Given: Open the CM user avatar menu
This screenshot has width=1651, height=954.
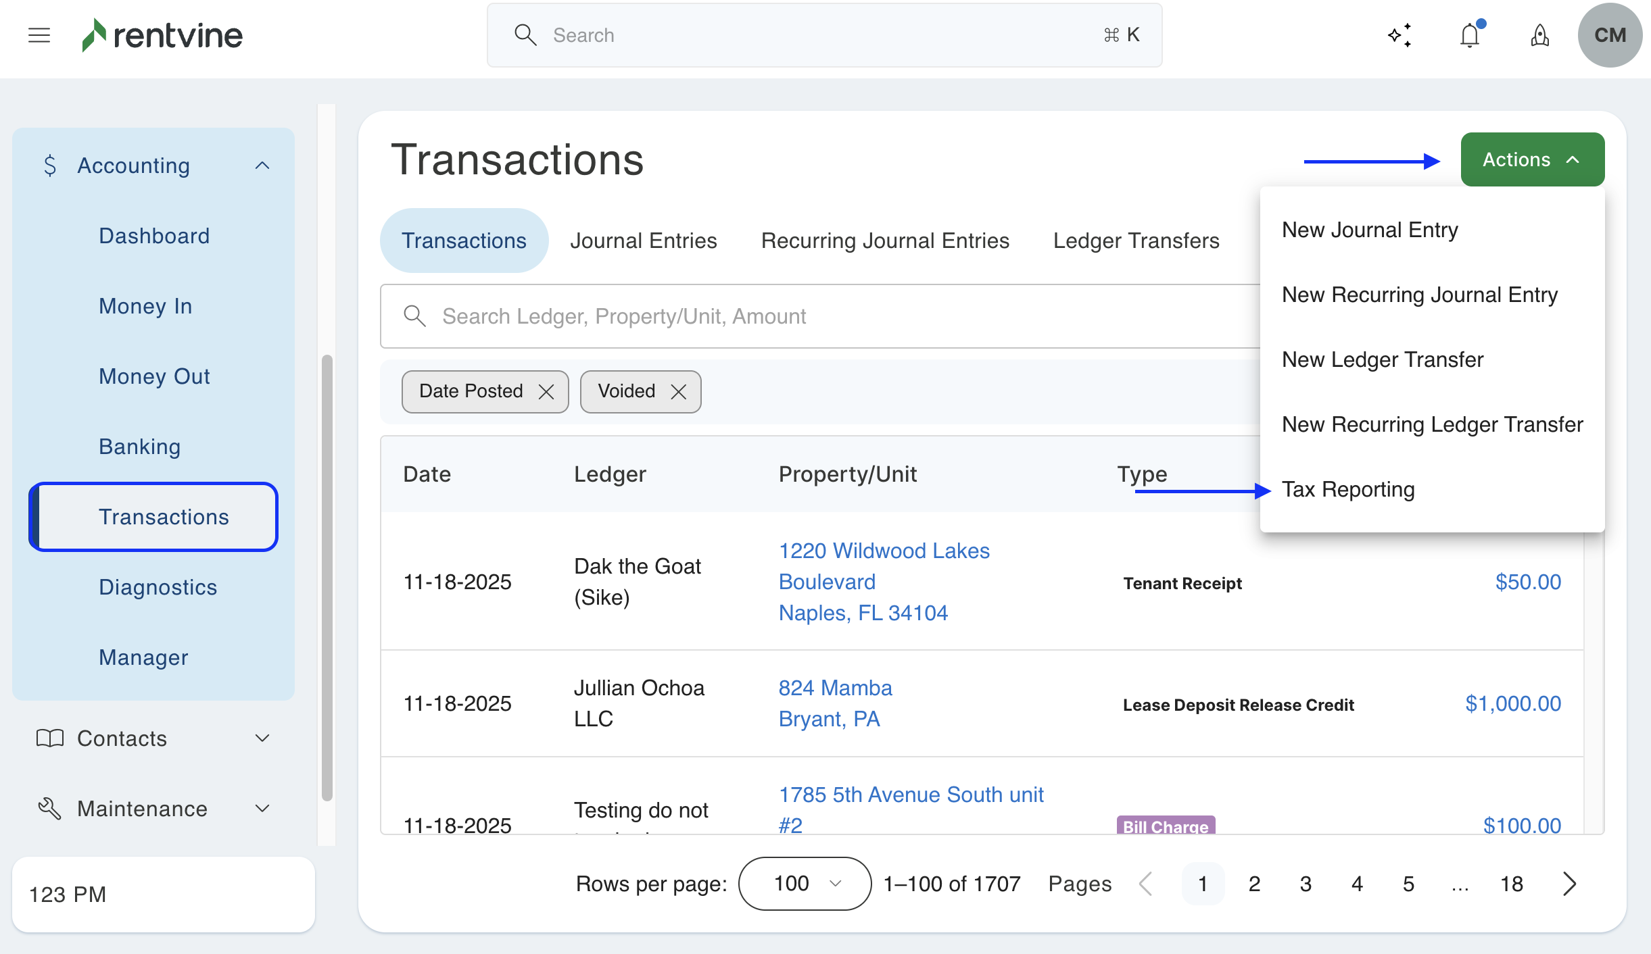Looking at the screenshot, I should pos(1609,35).
